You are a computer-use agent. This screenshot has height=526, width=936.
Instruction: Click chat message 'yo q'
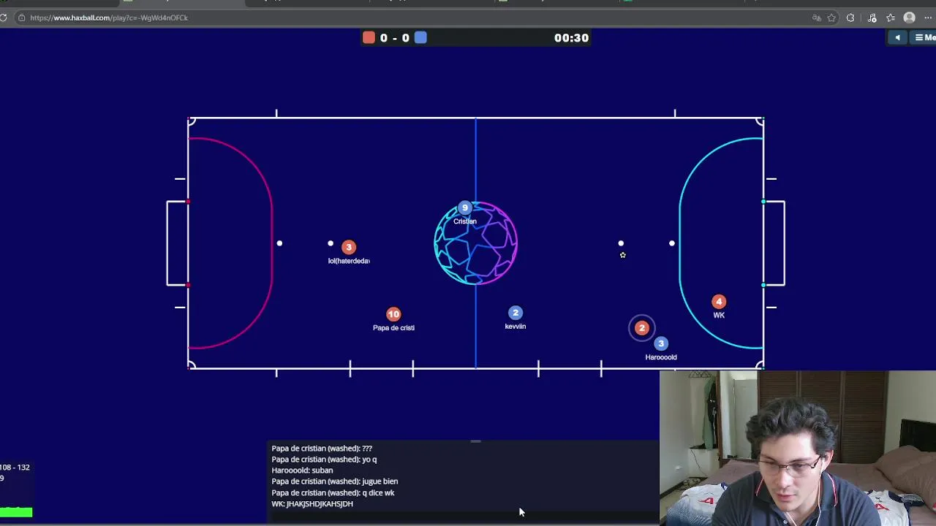(369, 460)
